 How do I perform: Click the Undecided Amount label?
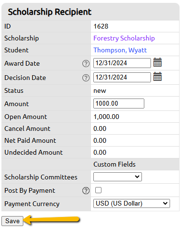click(33, 152)
